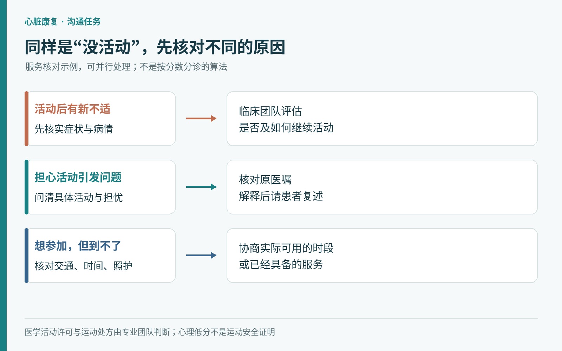This screenshot has height=351, width=562.
Task: Click the text 先核实症状与病情
Action: click(x=74, y=129)
